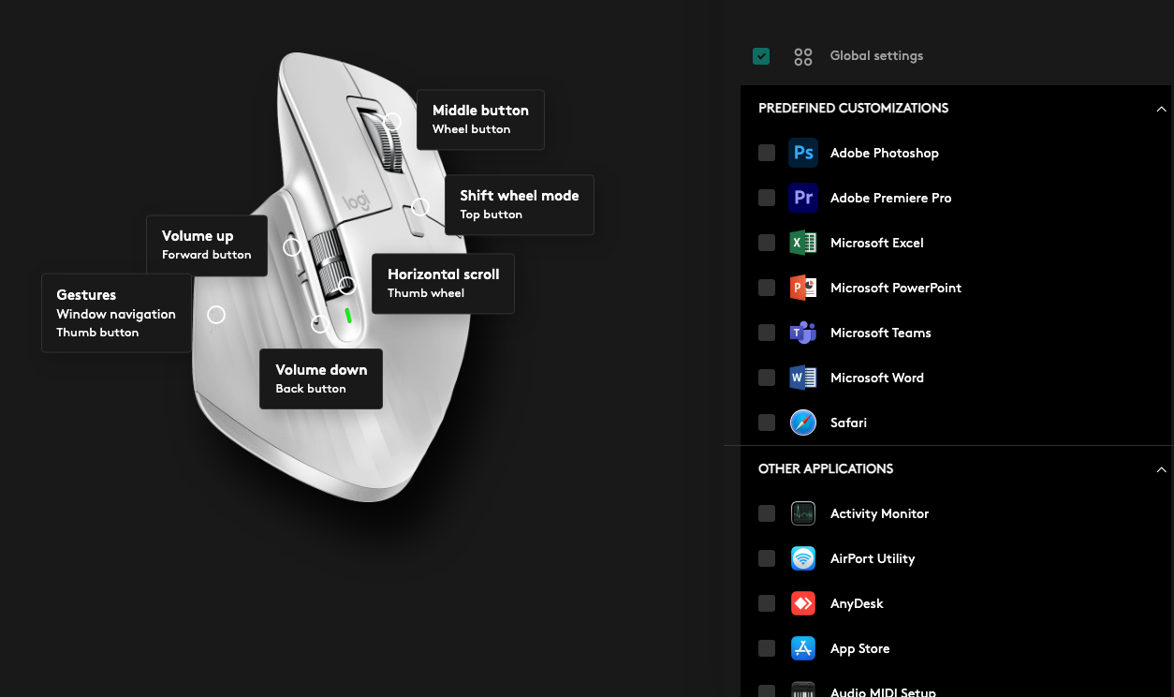
Task: Uncheck the Global settings checkbox
Action: point(761,56)
